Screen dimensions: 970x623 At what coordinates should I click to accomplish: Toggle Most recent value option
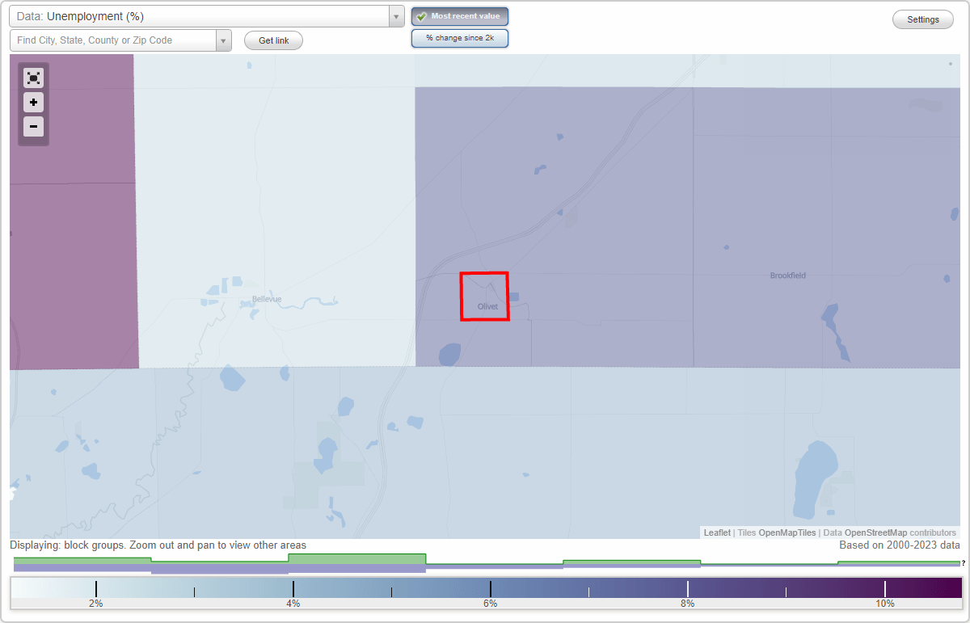coord(460,16)
